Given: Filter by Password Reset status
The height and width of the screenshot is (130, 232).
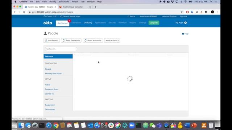Looking at the screenshot, I should click(x=51, y=89).
